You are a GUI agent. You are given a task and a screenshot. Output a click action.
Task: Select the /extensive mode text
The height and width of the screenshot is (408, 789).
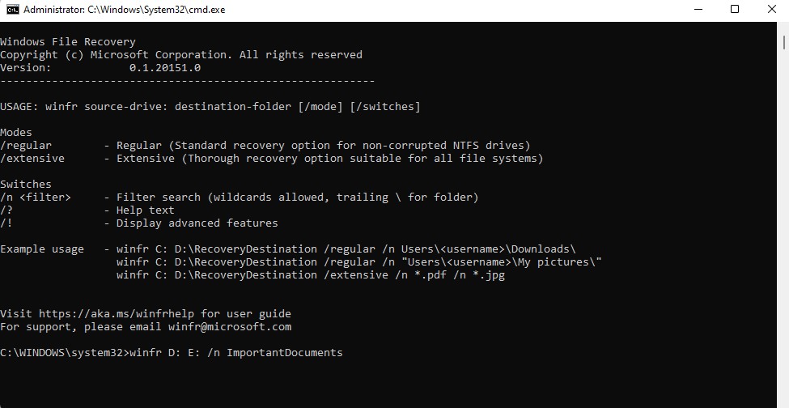click(32, 159)
